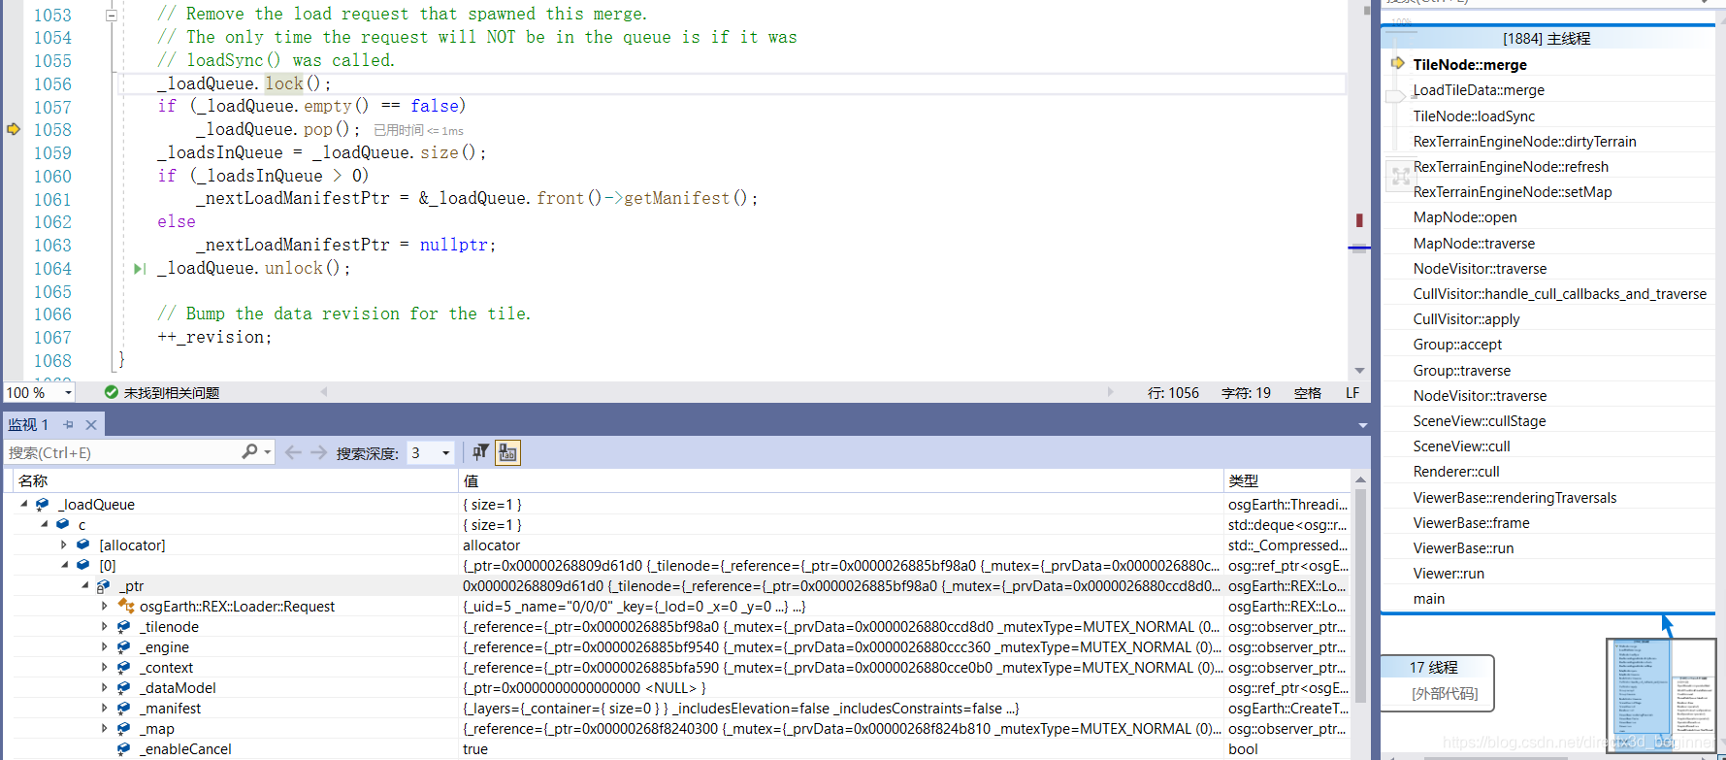Select the CullVisitor::apply stack frame
Screen dimensions: 1726x760
click(1466, 319)
